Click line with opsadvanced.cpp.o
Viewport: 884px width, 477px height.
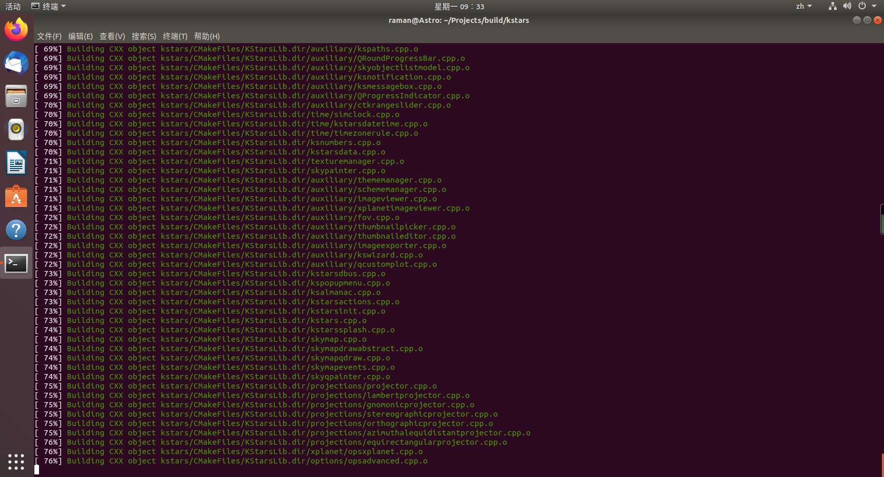coord(231,461)
